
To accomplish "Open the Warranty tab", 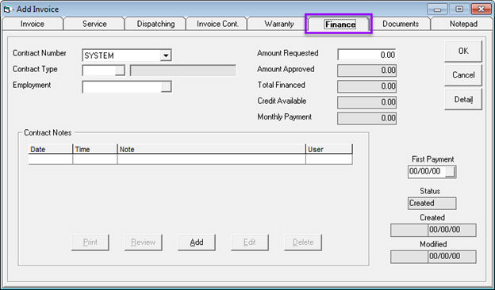I will (x=278, y=24).
